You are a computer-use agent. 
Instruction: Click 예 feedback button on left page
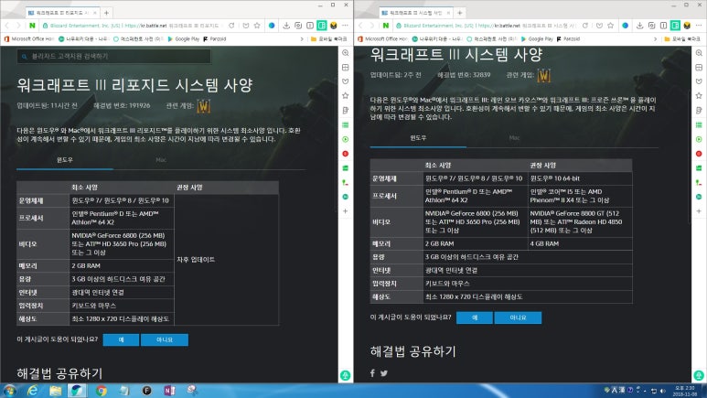(x=121, y=339)
